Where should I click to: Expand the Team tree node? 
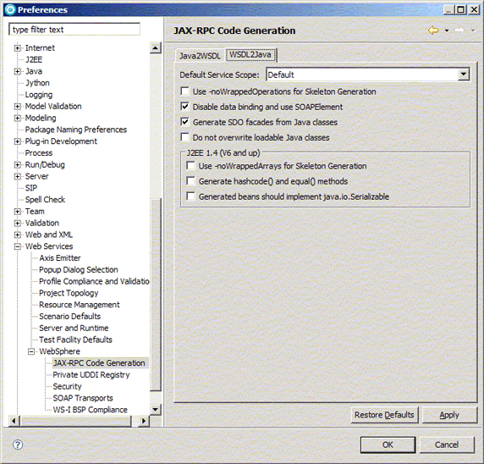[18, 212]
